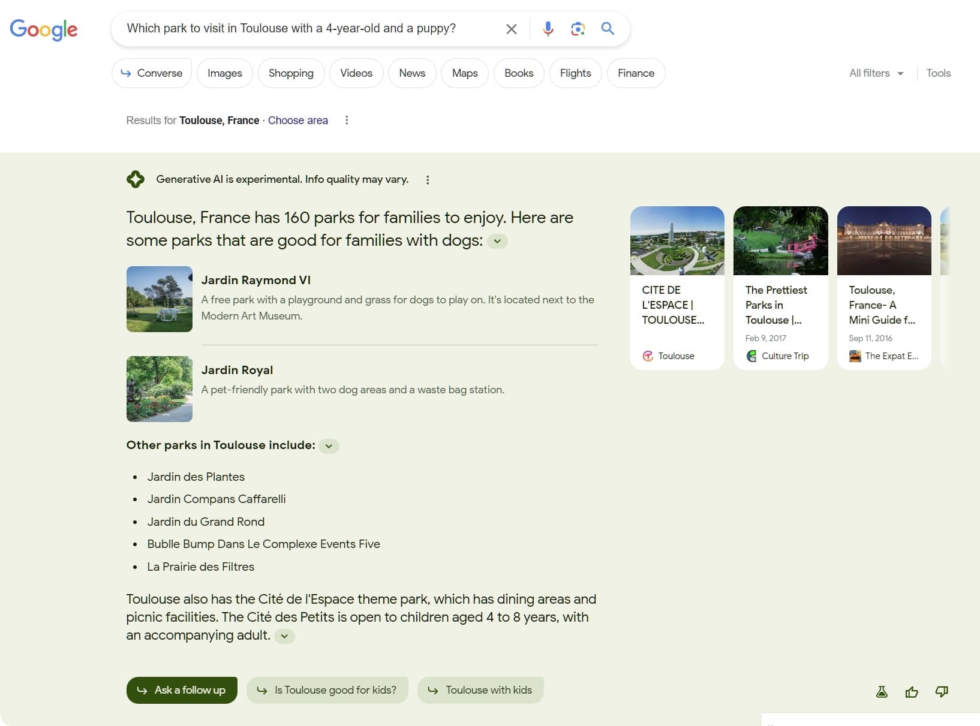Screen dimensions: 980x726
Task: Click the 'Jardin du Grand Rond' list item
Action: tap(206, 522)
